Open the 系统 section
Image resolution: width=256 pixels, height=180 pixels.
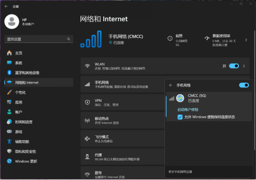coord(39,63)
